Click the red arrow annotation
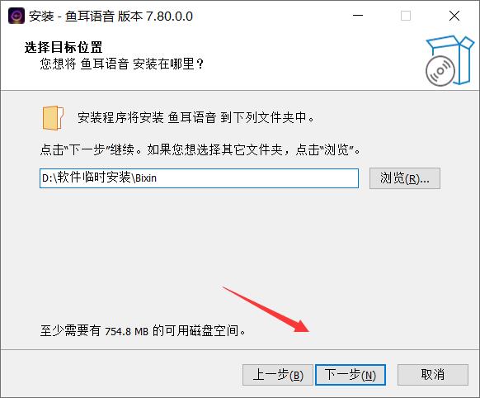The width and height of the screenshot is (480, 398). [x=266, y=310]
